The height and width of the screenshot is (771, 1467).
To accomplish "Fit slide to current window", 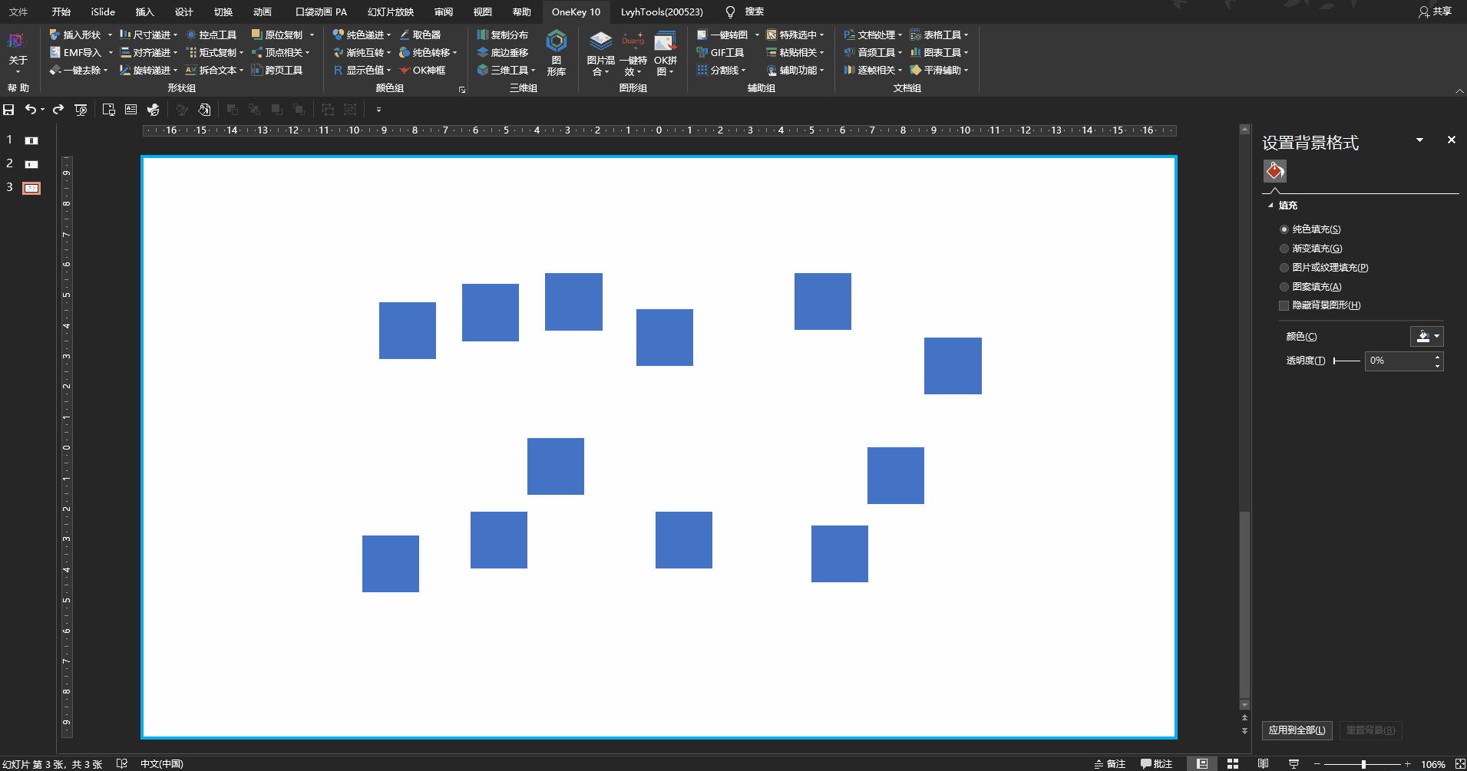I will [x=1460, y=764].
